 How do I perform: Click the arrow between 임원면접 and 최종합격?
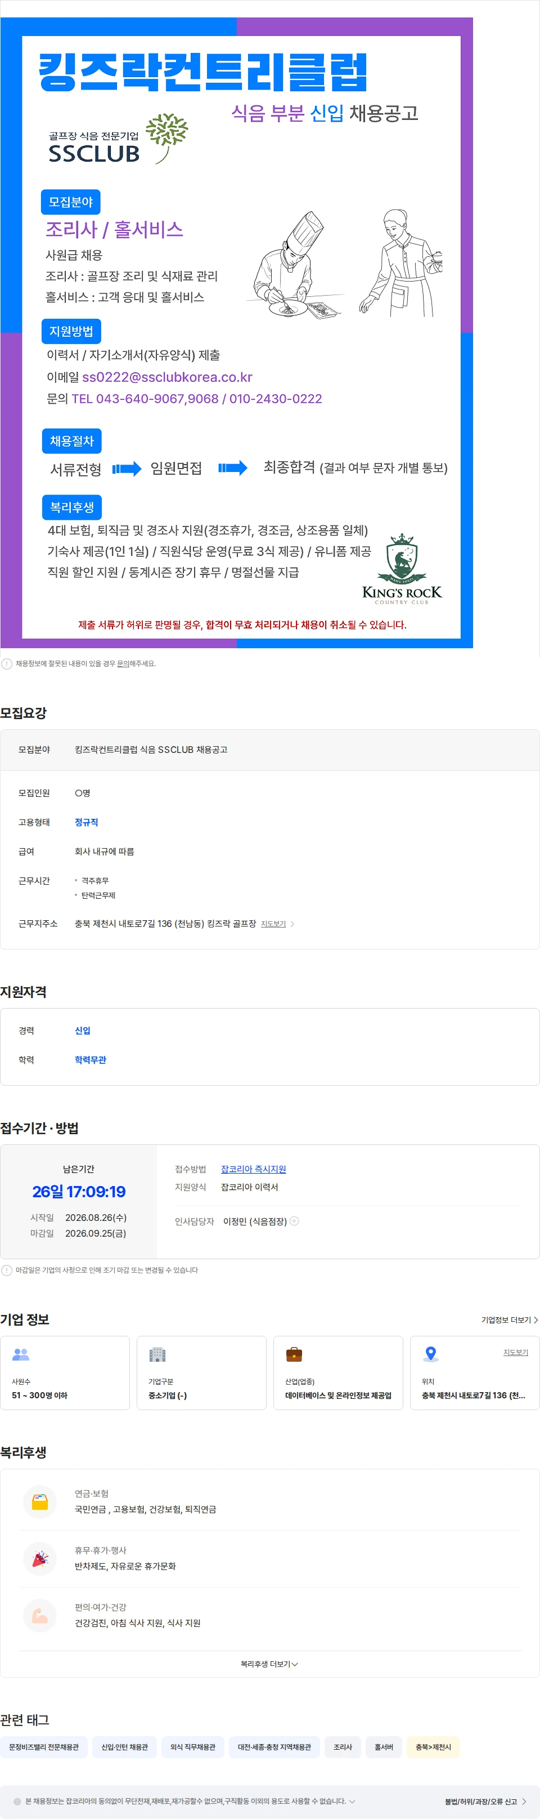(233, 467)
